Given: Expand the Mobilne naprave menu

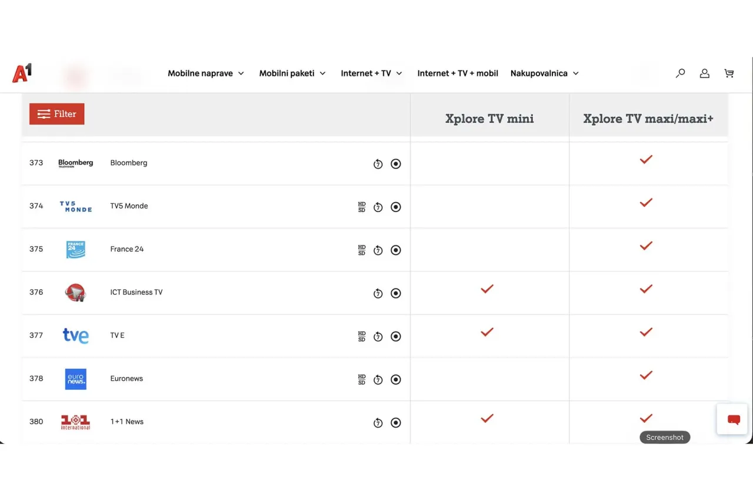Looking at the screenshot, I should pos(206,73).
